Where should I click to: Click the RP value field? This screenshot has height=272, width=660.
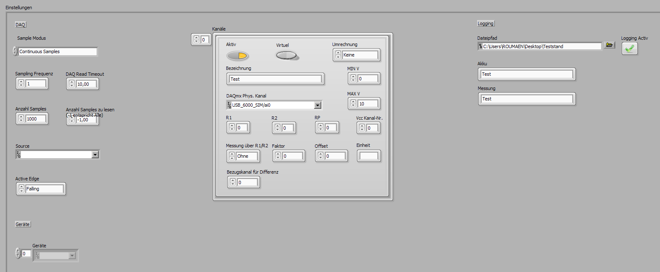pos(331,127)
